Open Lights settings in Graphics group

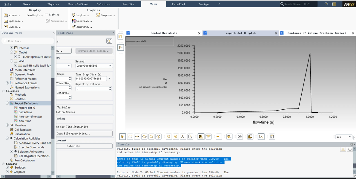(81, 15)
